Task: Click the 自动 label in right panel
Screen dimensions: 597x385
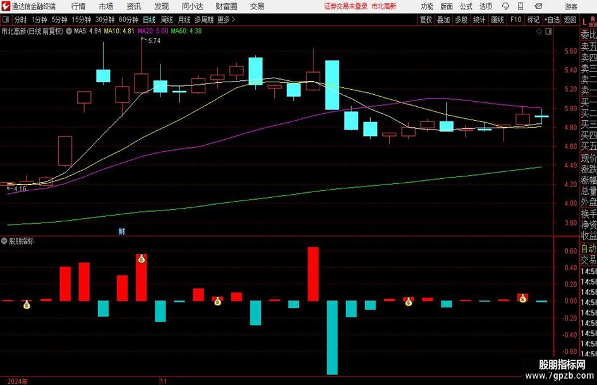Action: tap(589, 248)
